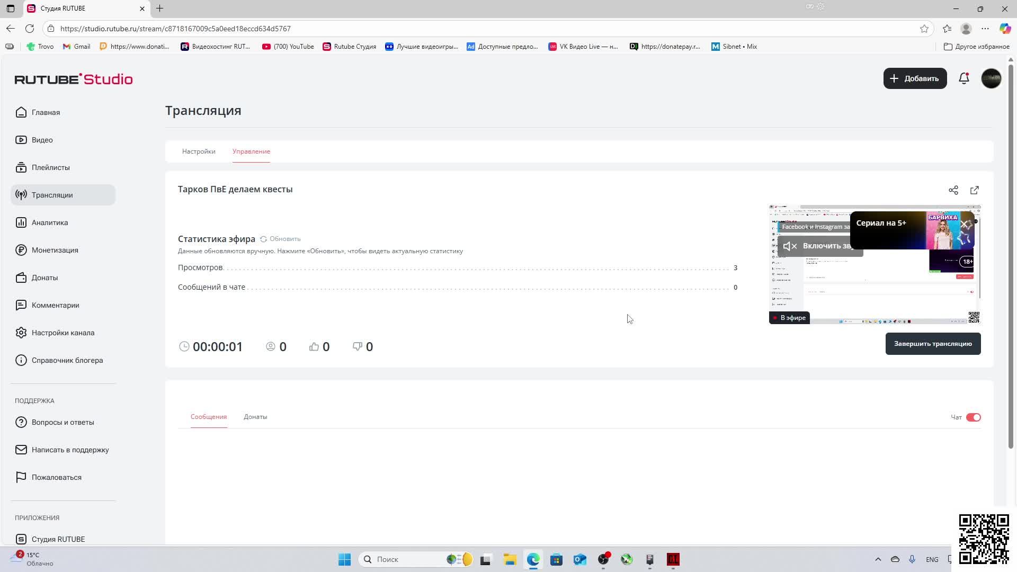Image resolution: width=1017 pixels, height=572 pixels.
Task: Close the Сериал на 5+ ad banner
Action: tap(965, 224)
